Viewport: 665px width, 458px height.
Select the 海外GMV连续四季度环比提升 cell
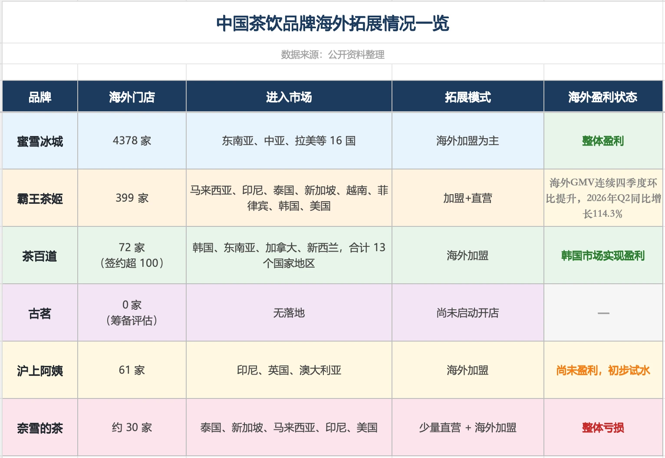[603, 198]
